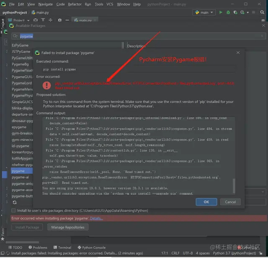Screen dimensions: 268x258
Task: Open the Problems tool window
Action: [x=38, y=248]
